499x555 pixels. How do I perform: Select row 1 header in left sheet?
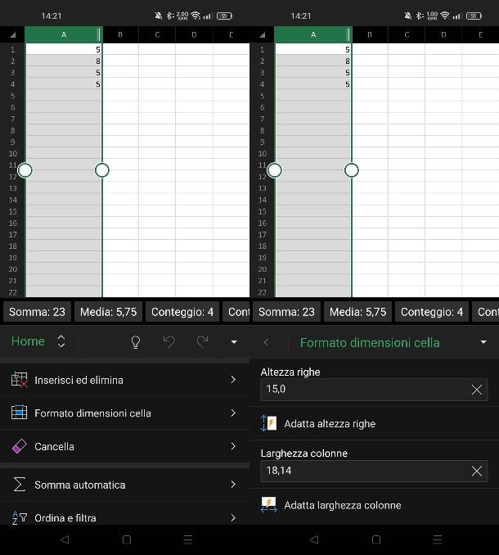click(x=13, y=49)
